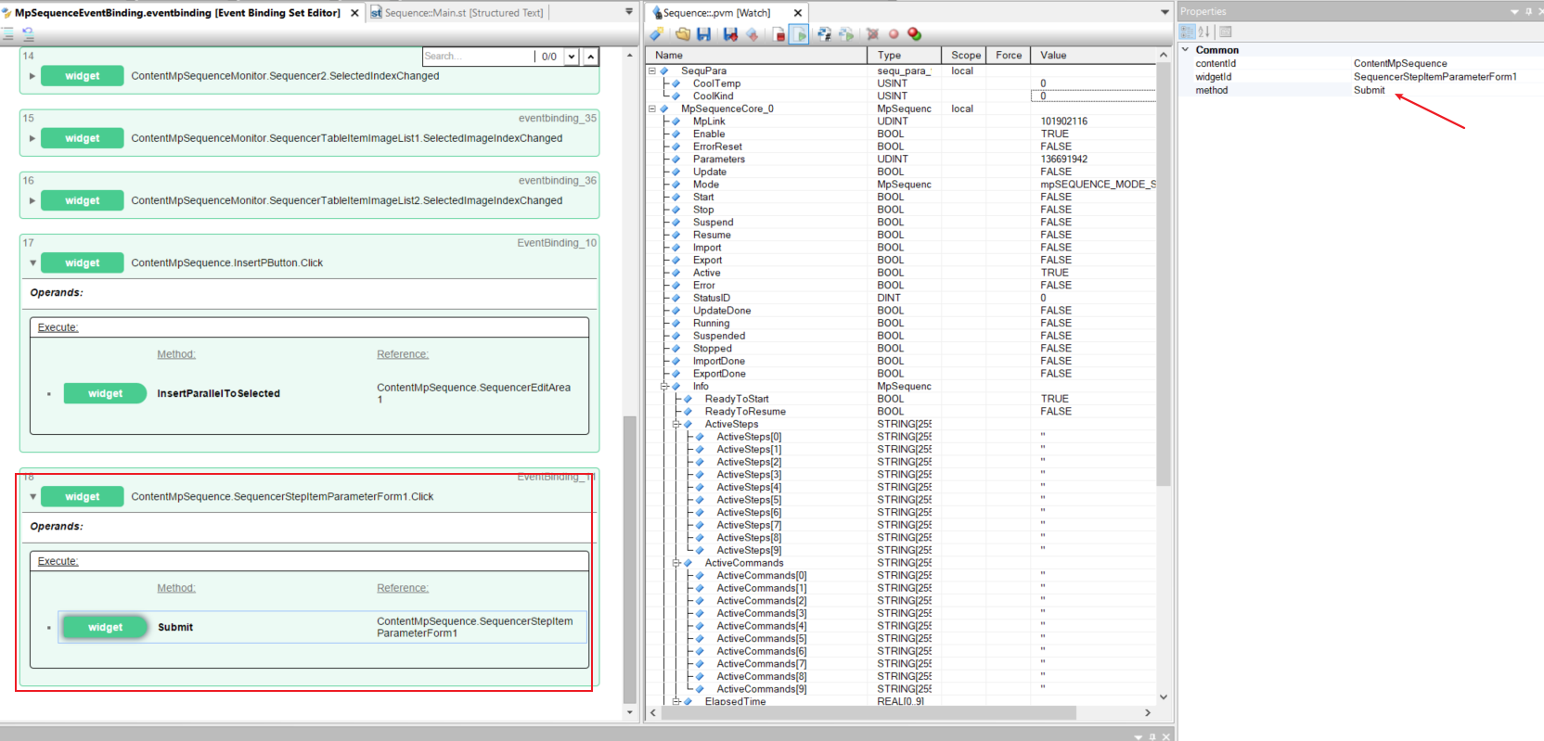This screenshot has height=741, width=1544.
Task: Click the Value column header in Watch
Action: (1093, 56)
